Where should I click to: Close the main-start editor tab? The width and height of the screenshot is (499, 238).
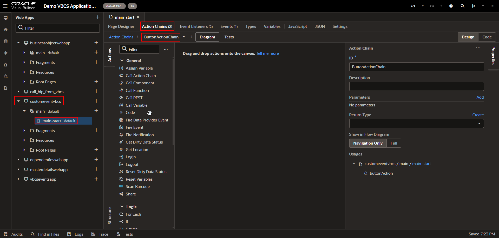pos(138,17)
